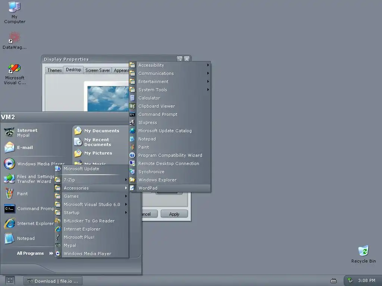Viewport: 382px width, 286px height.
Task: Click the system tray network icon
Action: coord(350,280)
